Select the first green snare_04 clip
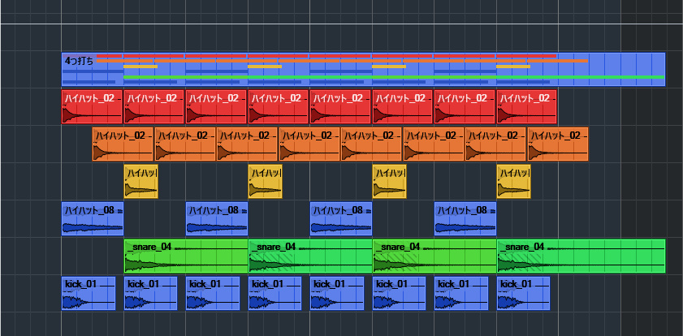Screen dimensions: 683x336 (x=185, y=256)
